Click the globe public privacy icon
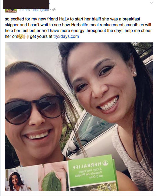 point(54,10)
